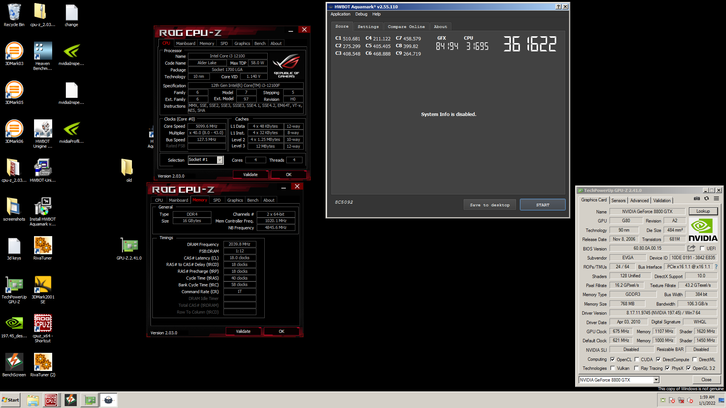The height and width of the screenshot is (408, 726).
Task: Open the TechPowerUp GPU-Z desktop shortcut
Action: click(14, 290)
